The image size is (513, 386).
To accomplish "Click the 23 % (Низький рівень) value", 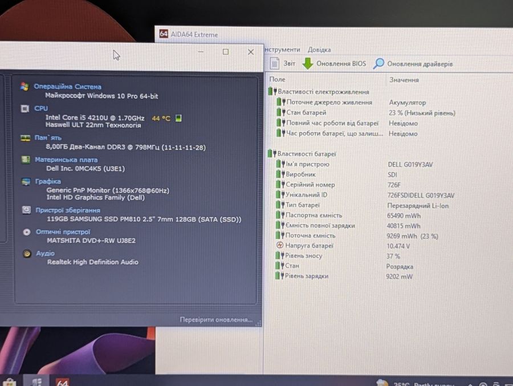I will pyautogui.click(x=422, y=113).
